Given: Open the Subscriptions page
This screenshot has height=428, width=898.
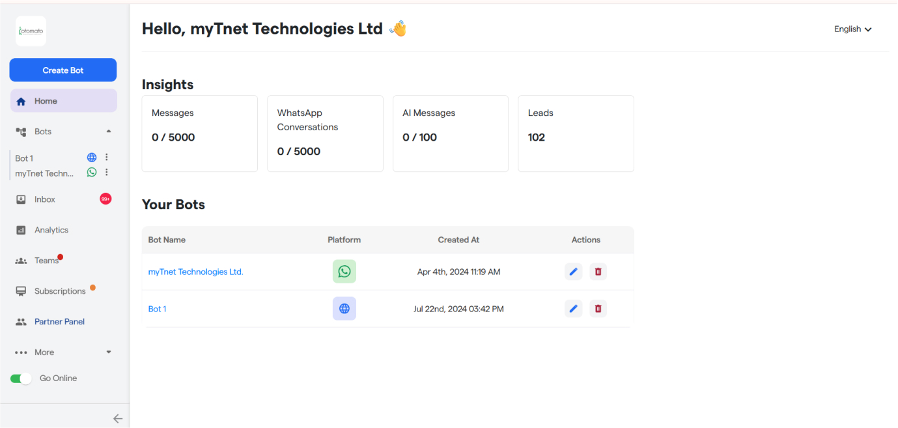Looking at the screenshot, I should point(60,291).
